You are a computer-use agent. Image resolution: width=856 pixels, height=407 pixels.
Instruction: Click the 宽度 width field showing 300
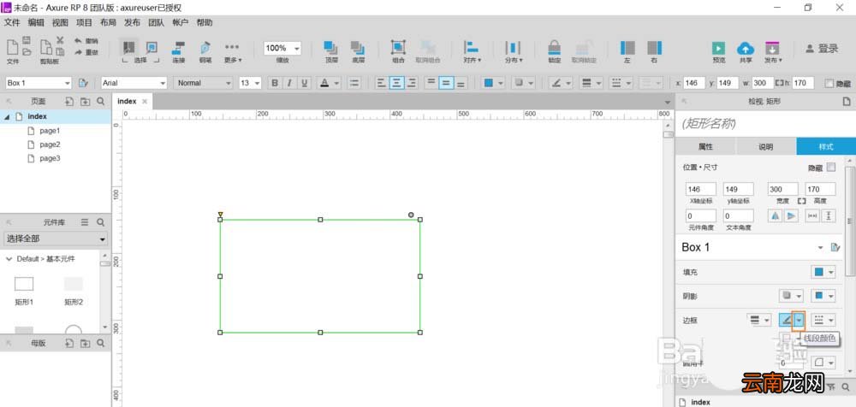pos(783,189)
